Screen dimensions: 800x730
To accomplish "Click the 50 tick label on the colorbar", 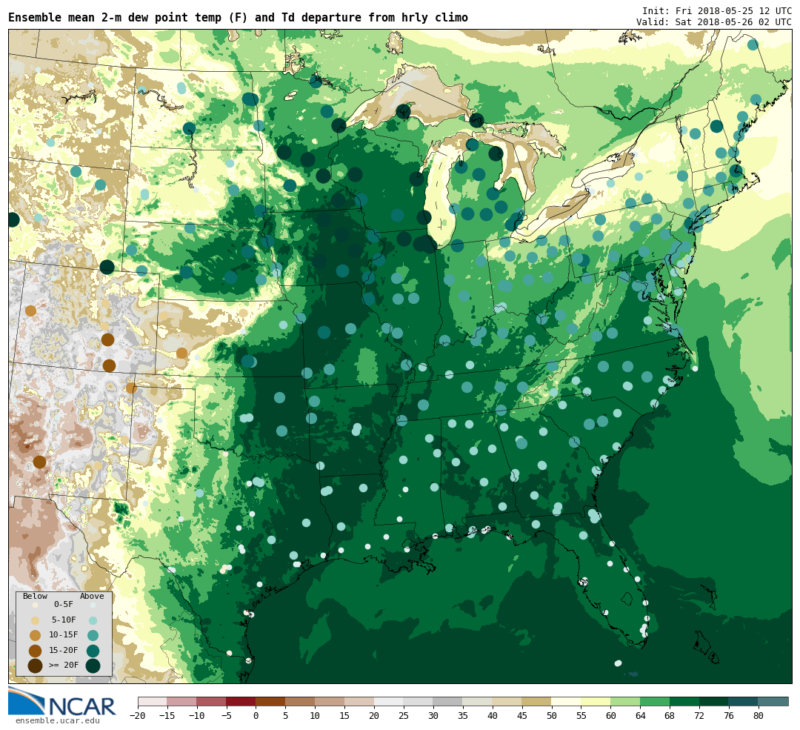I will [552, 716].
